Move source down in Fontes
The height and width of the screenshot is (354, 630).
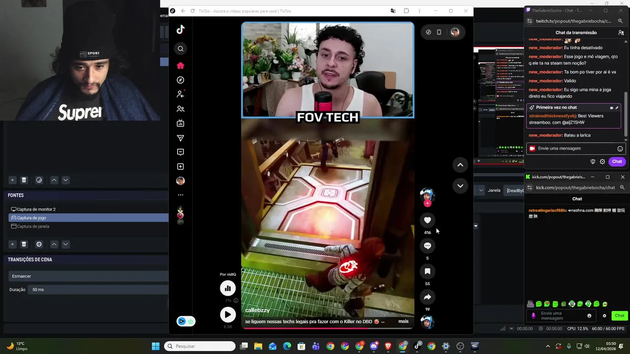pyautogui.click(x=65, y=244)
